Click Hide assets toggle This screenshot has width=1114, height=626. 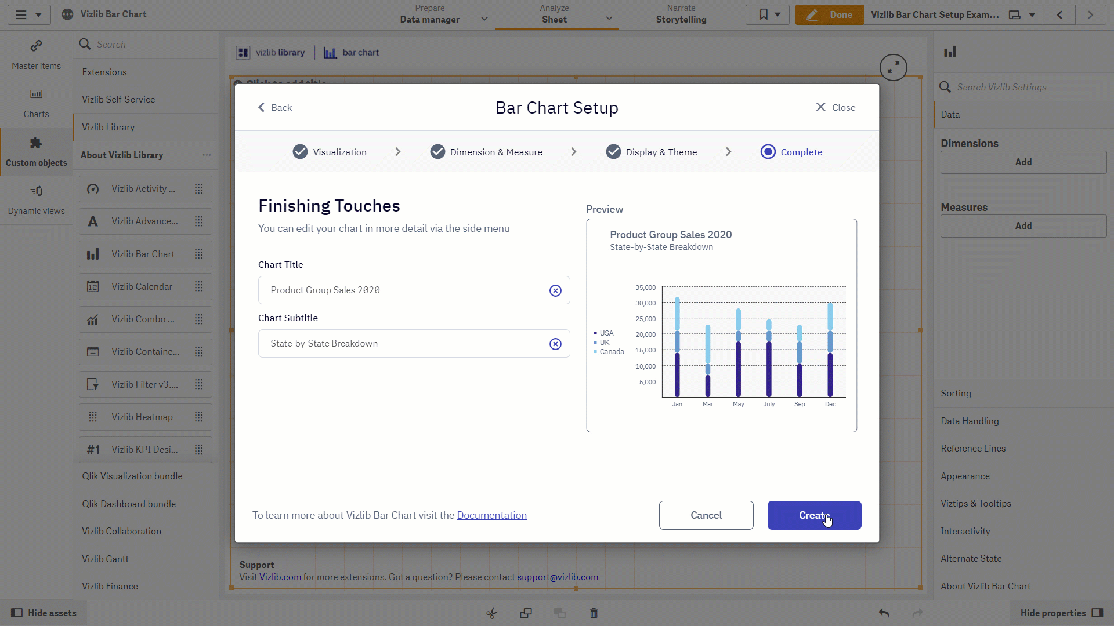point(44,613)
